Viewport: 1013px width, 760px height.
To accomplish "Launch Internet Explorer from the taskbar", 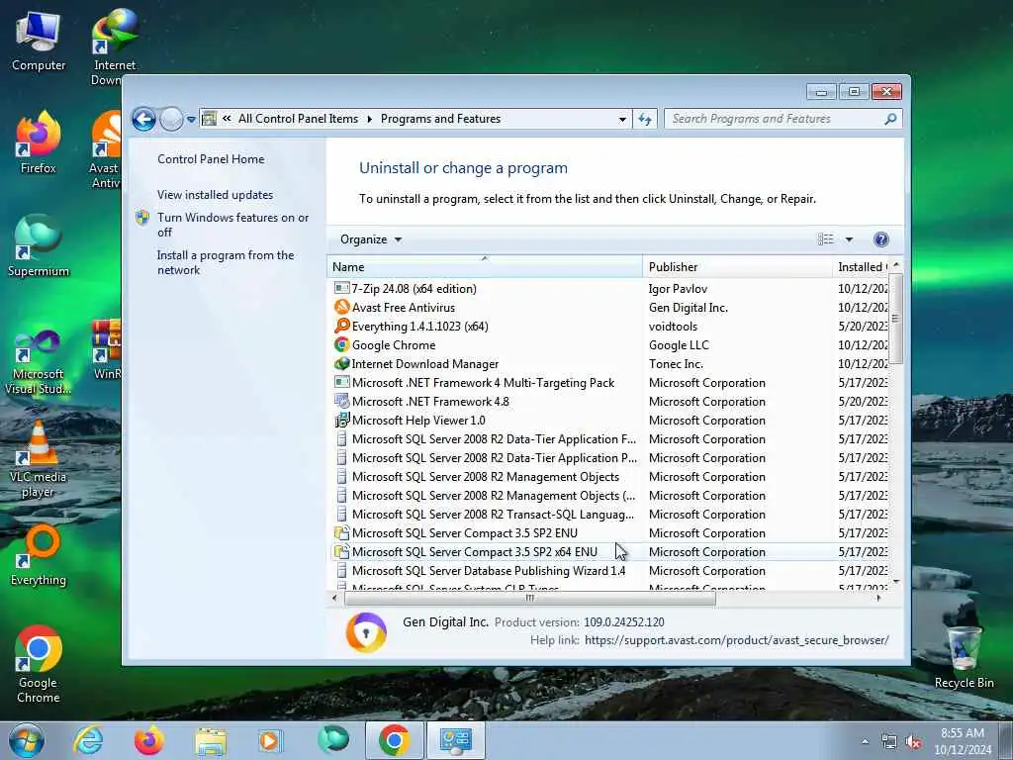I will (x=88, y=740).
